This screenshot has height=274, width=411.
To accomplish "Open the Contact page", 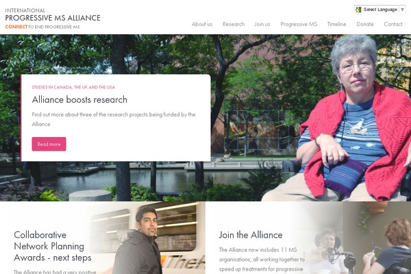I will (x=393, y=24).
